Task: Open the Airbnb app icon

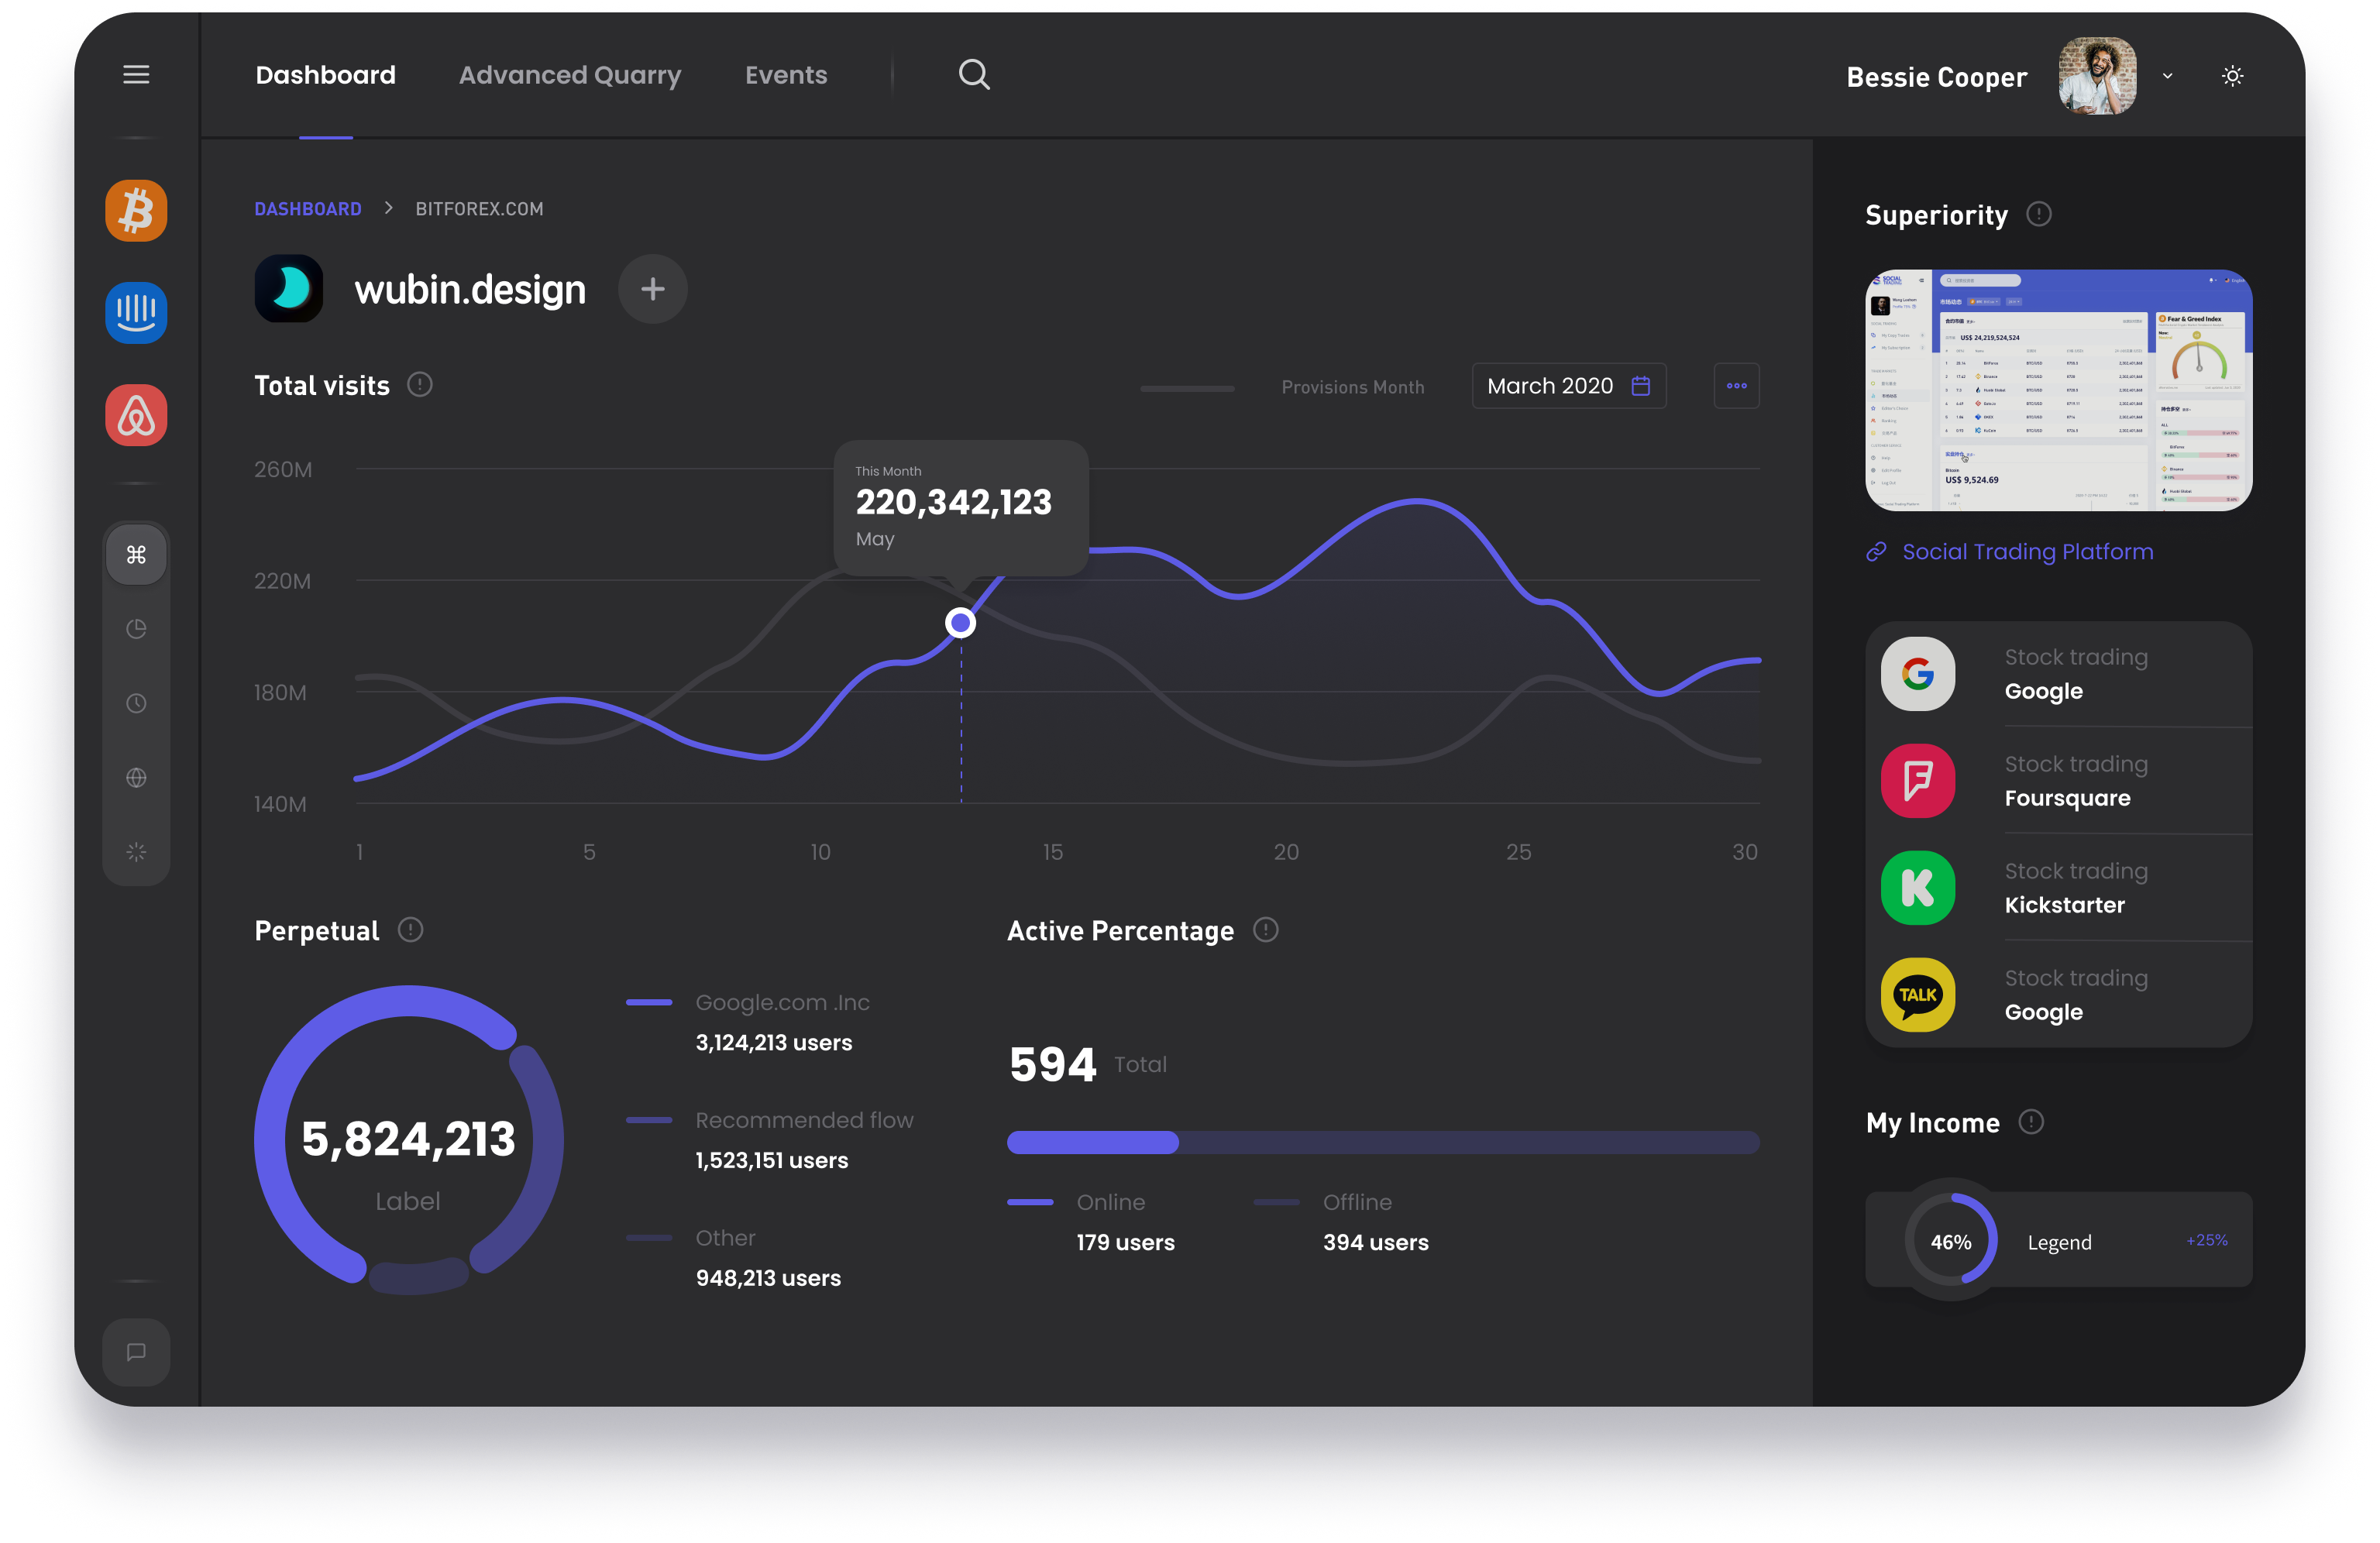Action: point(136,415)
